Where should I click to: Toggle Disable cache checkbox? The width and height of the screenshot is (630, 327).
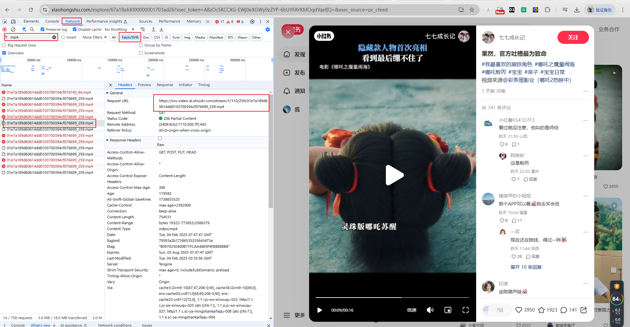click(74, 29)
